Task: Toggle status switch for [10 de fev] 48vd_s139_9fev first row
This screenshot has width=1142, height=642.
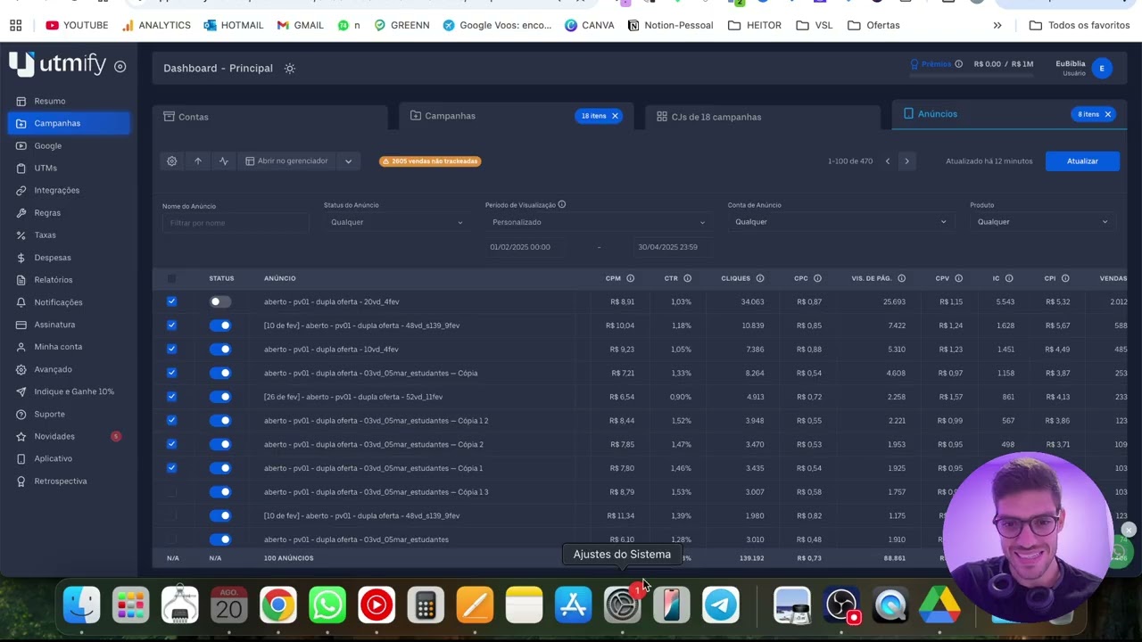Action: coord(219,325)
